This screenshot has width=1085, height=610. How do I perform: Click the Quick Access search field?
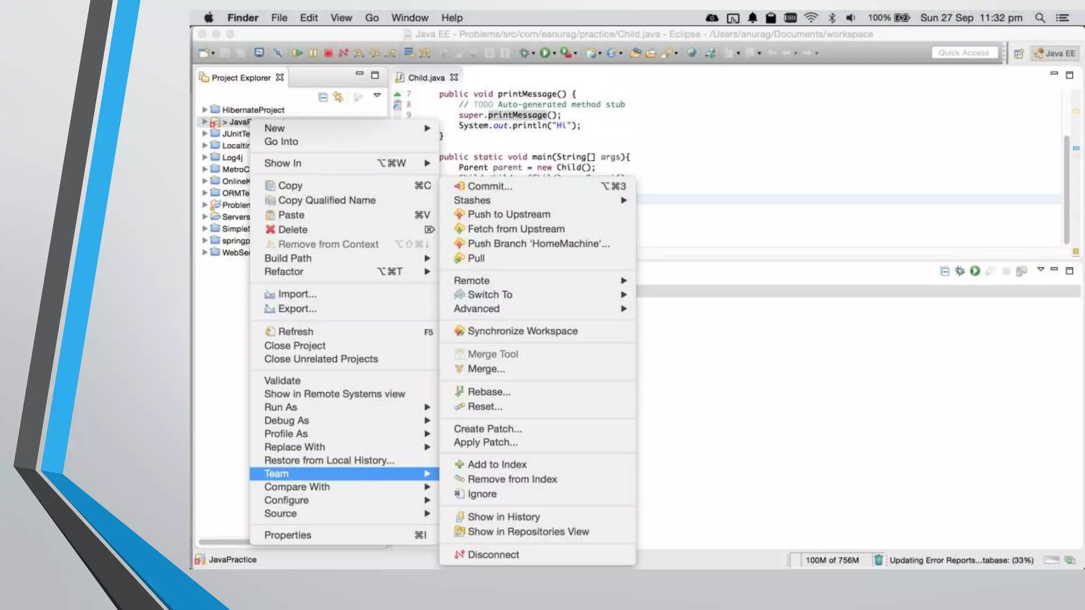pos(964,53)
